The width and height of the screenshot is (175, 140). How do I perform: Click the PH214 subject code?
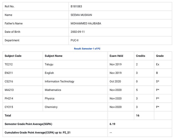point(9,99)
